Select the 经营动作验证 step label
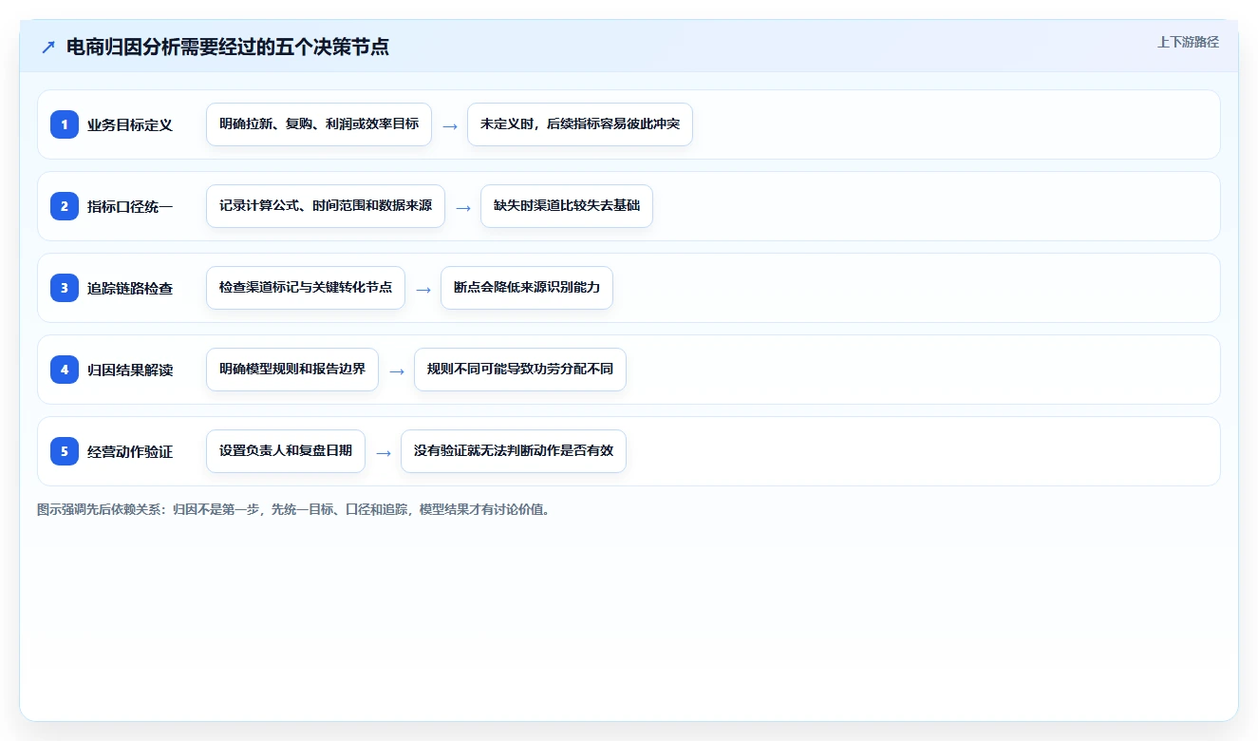Viewport: 1258px width, 741px height. (x=130, y=451)
